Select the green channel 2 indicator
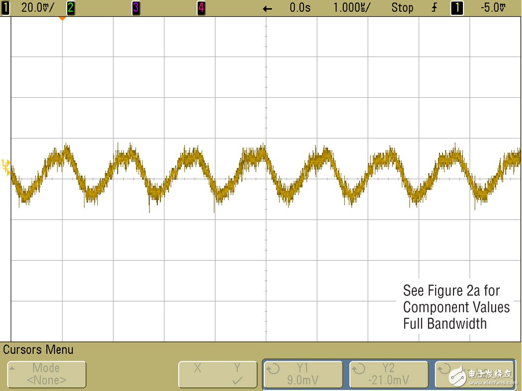The image size is (522, 391). (71, 8)
